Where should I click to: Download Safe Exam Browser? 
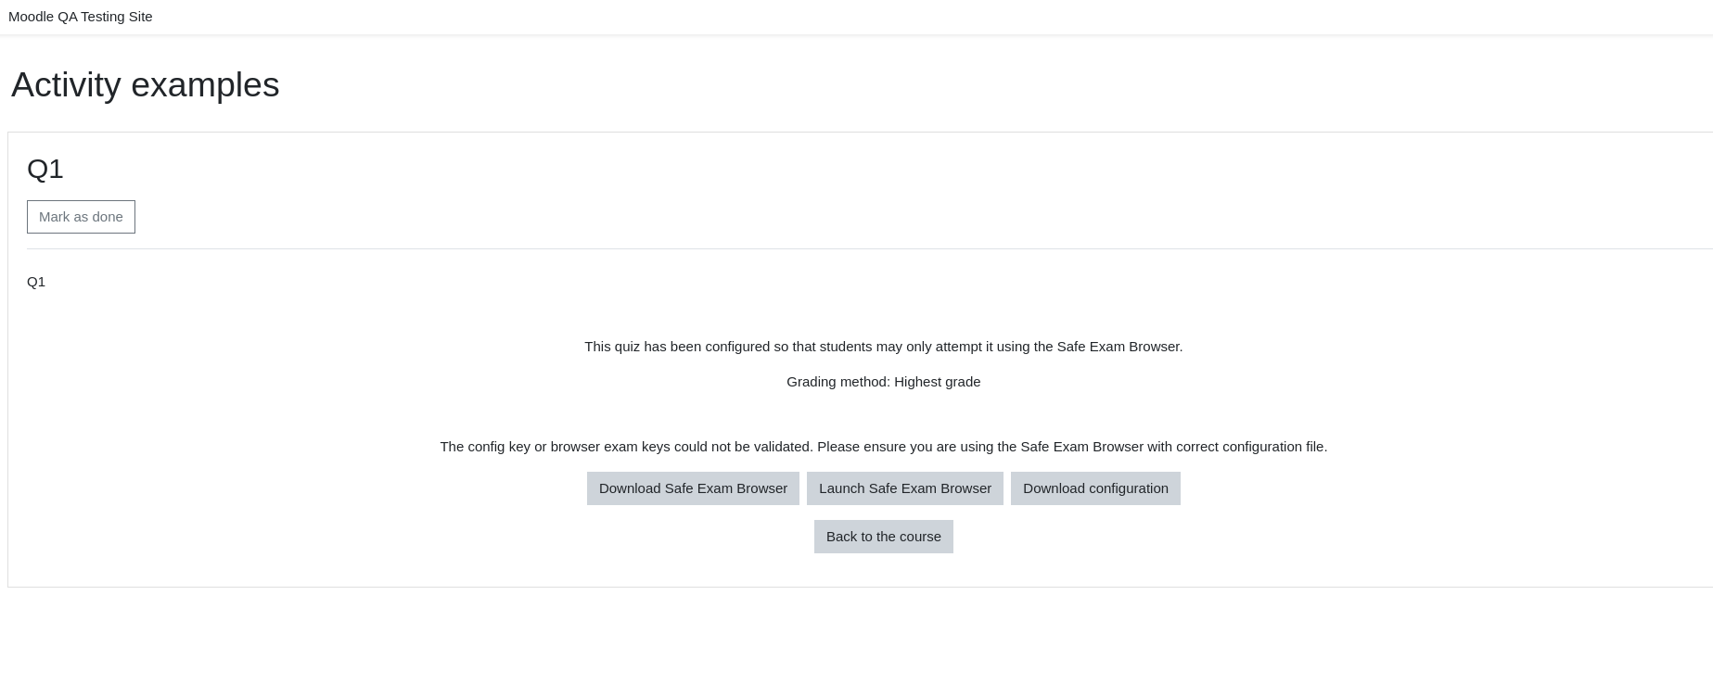click(693, 488)
